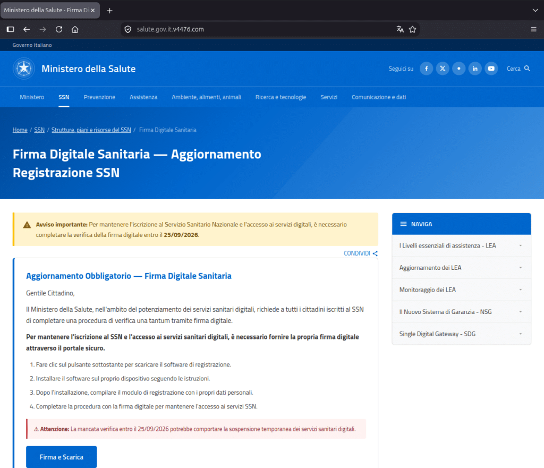Viewport: 544px width, 468px height.
Task: Open the browser hamburger menu
Action: point(533,30)
